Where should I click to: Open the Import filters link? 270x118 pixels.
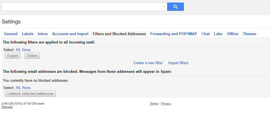178,63
